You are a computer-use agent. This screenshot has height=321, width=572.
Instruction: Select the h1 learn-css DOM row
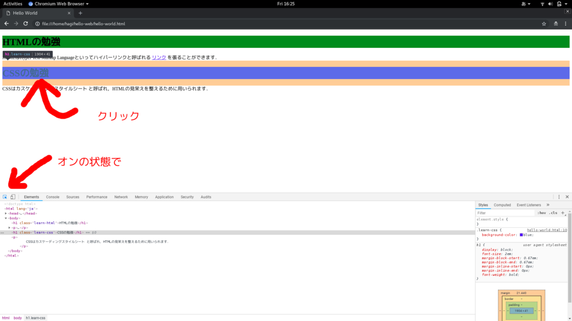pos(237,232)
